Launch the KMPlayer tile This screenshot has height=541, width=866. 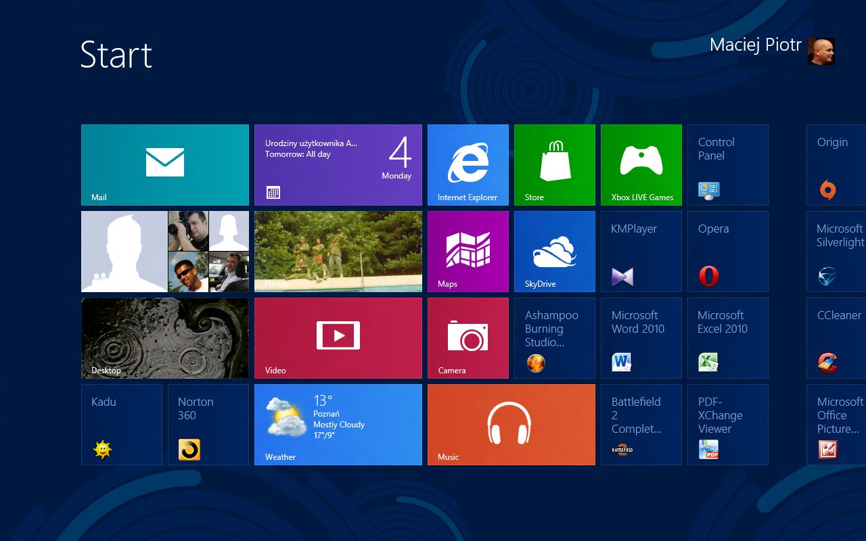pos(641,252)
